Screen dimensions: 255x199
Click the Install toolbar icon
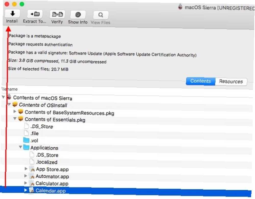click(12, 14)
